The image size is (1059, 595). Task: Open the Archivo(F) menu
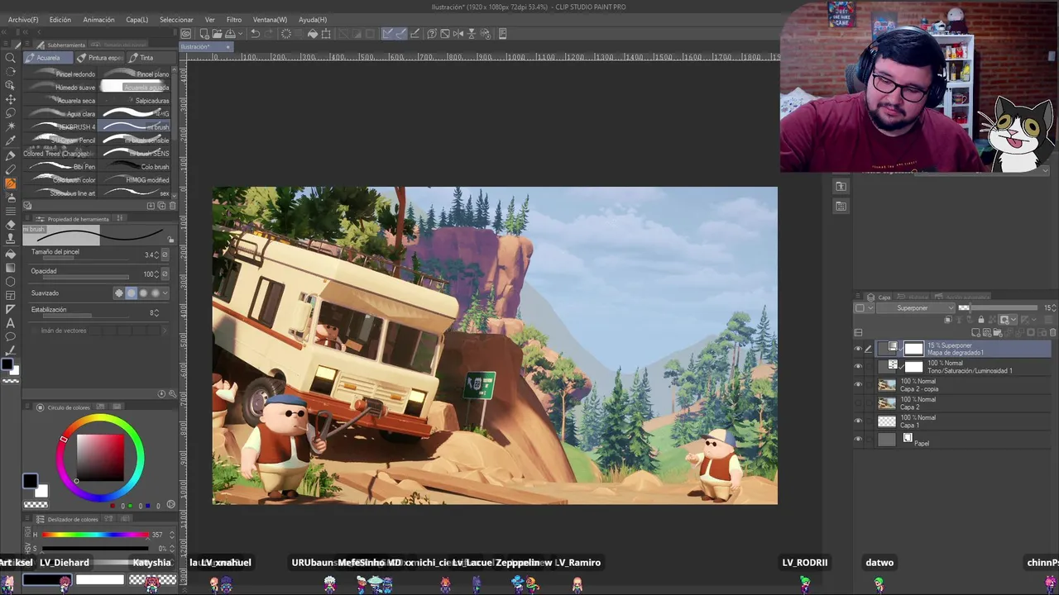[x=23, y=20]
